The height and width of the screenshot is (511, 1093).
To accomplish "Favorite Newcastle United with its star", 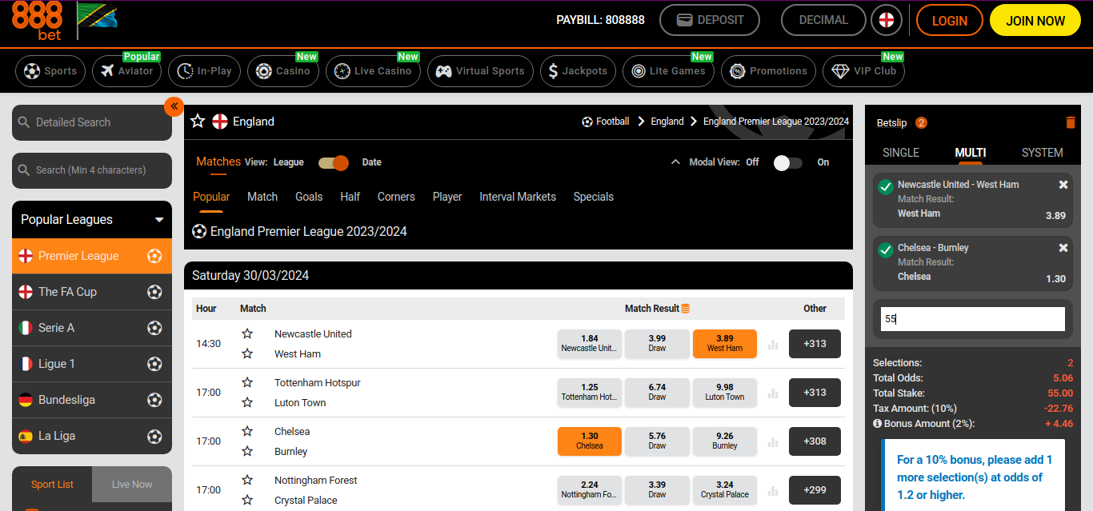I will pyautogui.click(x=247, y=333).
